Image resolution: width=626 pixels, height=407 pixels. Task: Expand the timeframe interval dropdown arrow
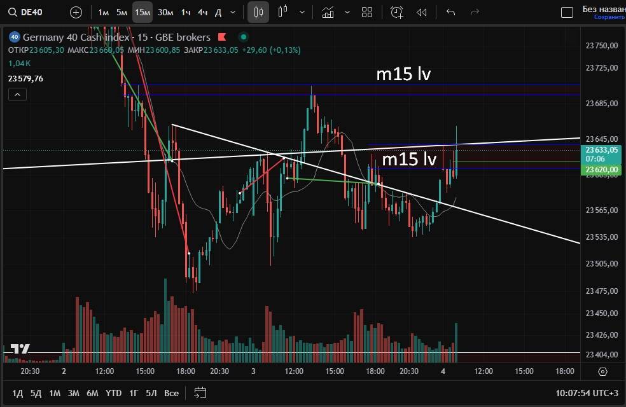coord(233,12)
